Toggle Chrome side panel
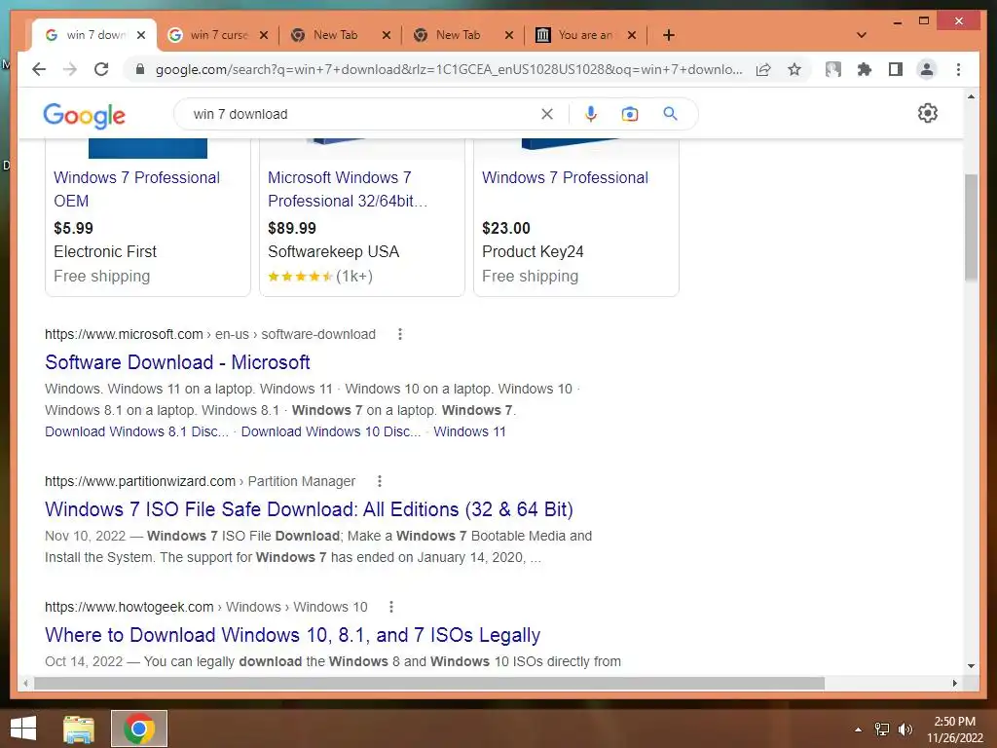 coord(896,69)
